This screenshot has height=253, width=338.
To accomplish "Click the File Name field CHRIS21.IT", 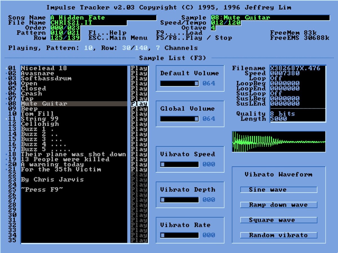I will (x=88, y=23).
